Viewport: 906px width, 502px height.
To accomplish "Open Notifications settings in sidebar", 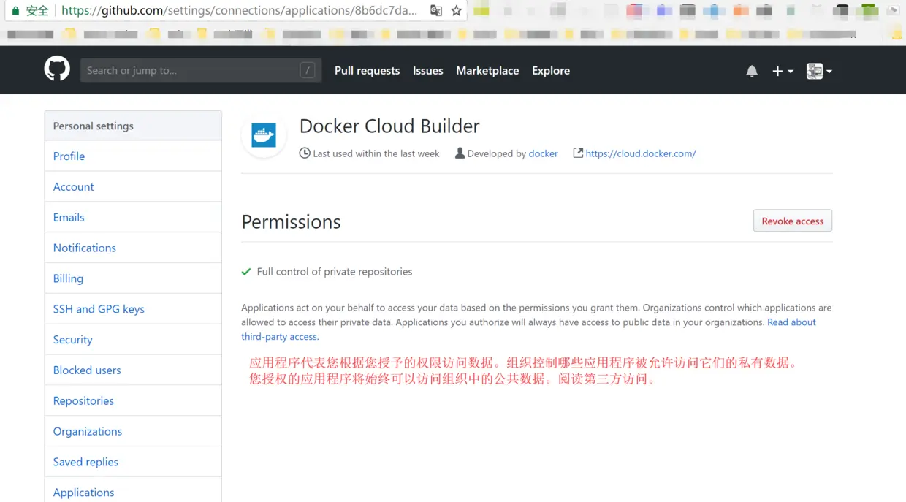I will (133, 248).
